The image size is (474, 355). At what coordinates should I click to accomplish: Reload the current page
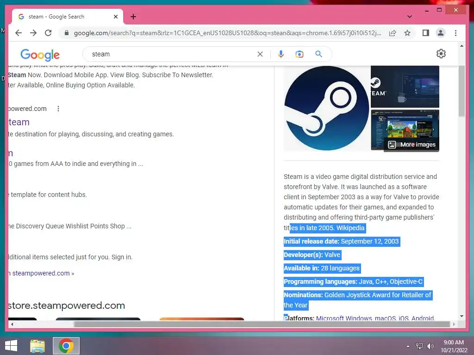click(x=48, y=33)
